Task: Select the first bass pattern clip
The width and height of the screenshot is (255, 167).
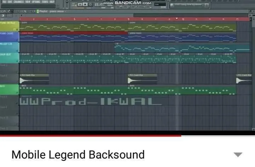Action: (74, 89)
